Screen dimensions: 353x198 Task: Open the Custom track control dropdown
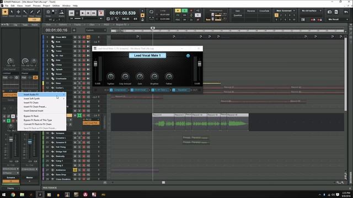coord(95,30)
